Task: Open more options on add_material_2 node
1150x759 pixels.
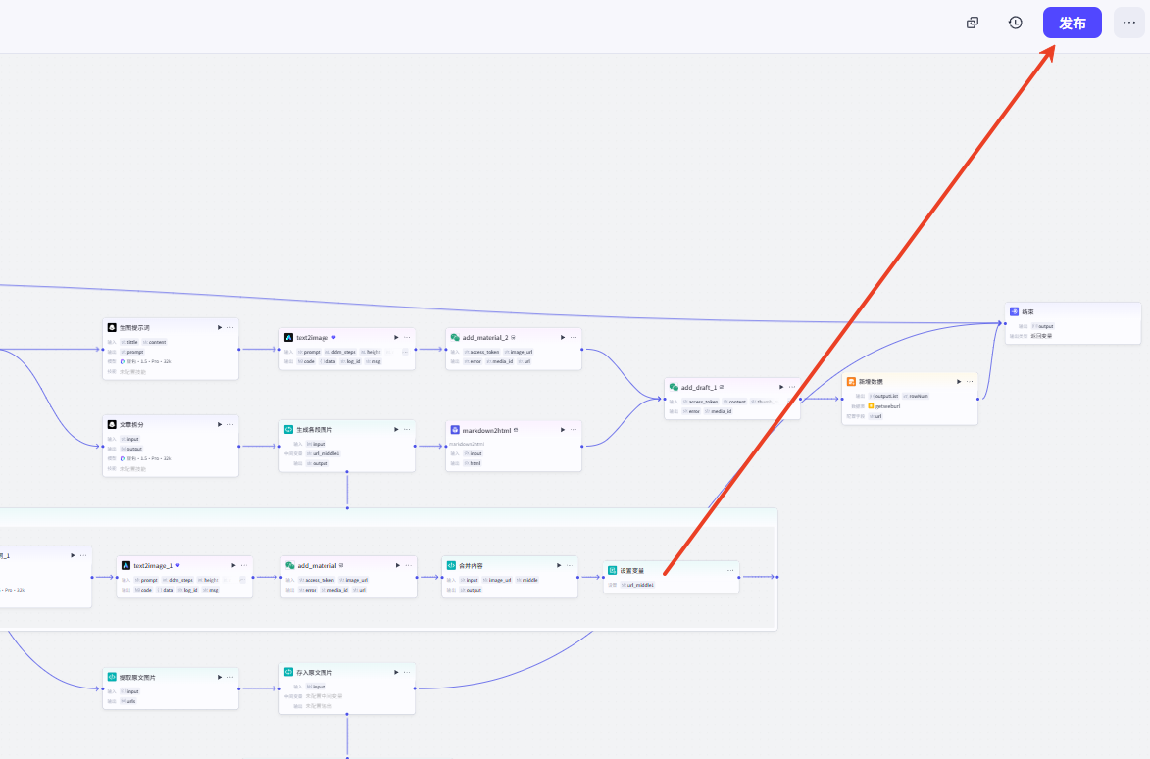Action: point(574,338)
